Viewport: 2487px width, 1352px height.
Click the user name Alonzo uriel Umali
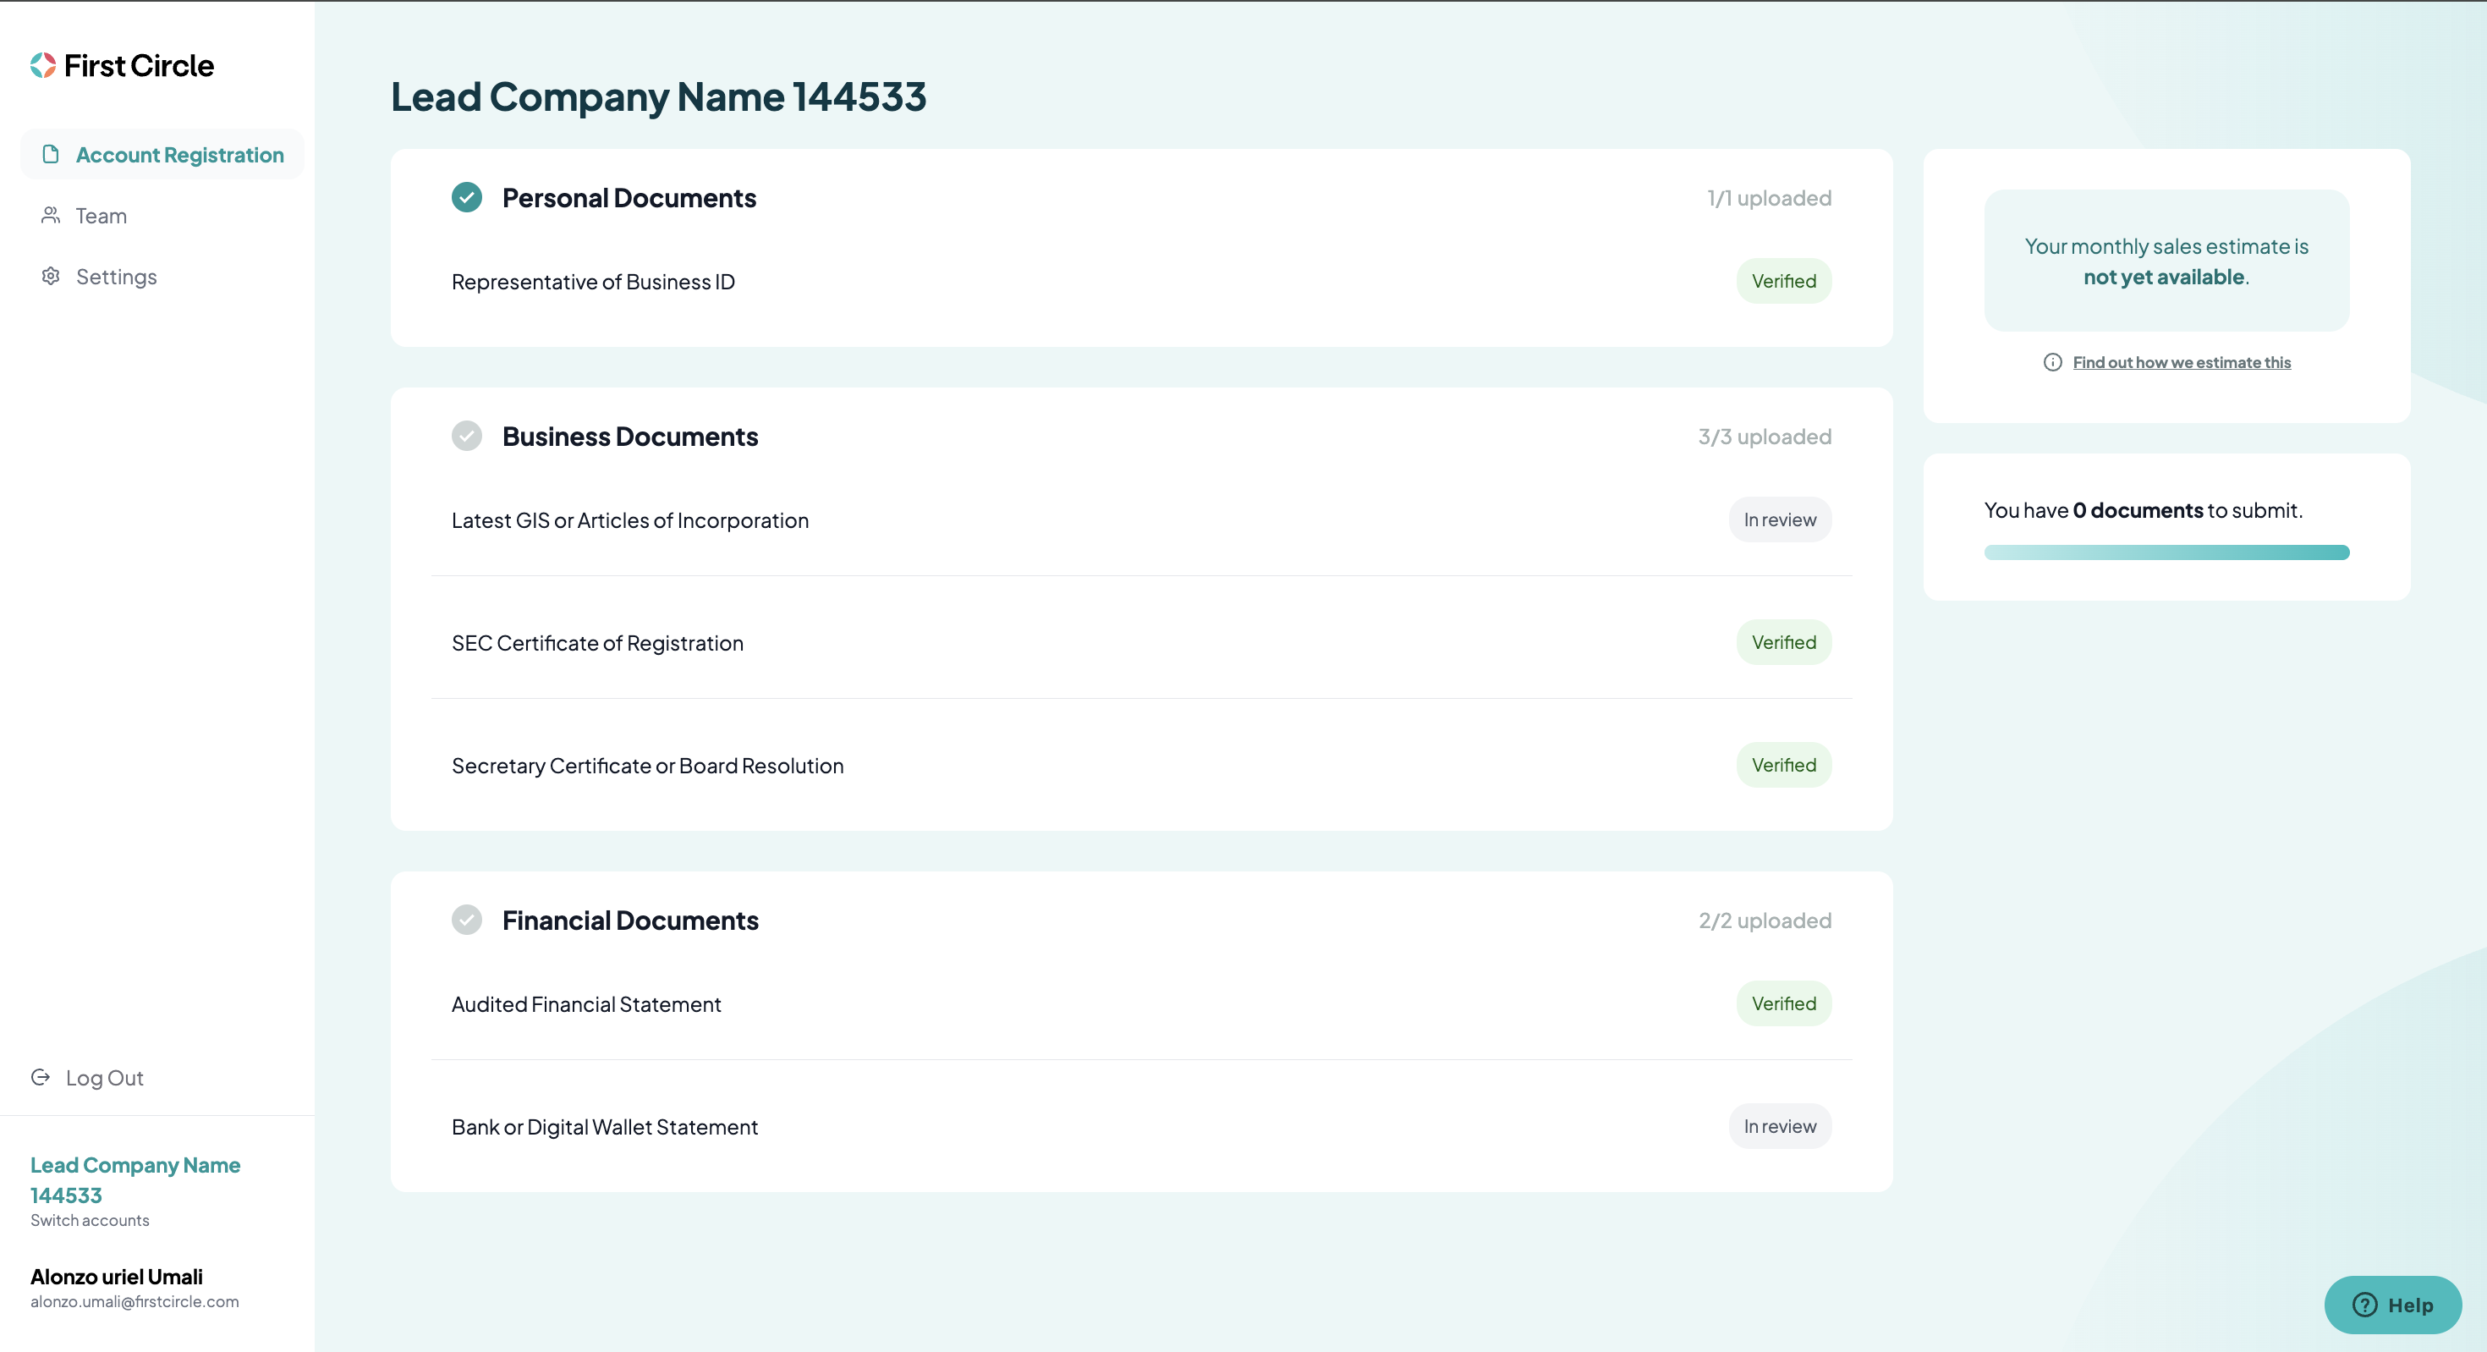tap(117, 1277)
